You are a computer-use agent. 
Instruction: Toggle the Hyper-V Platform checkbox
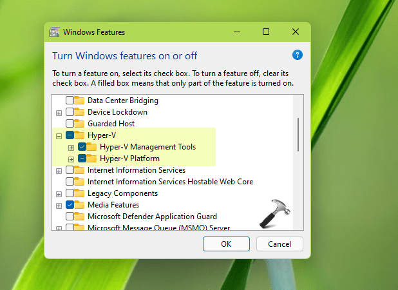click(82, 159)
